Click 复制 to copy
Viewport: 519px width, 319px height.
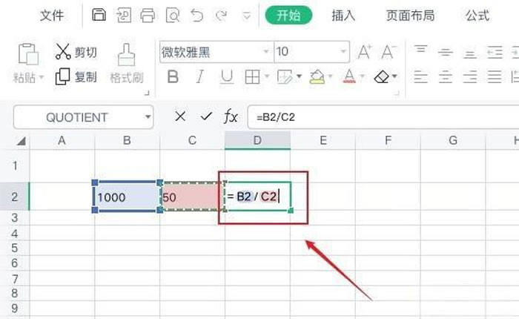pyautogui.click(x=76, y=77)
